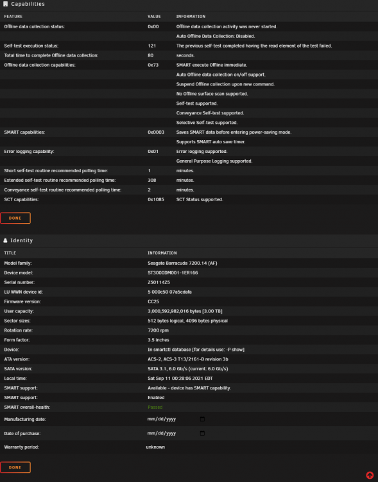Select month segment of Date of purchase

click(151, 433)
